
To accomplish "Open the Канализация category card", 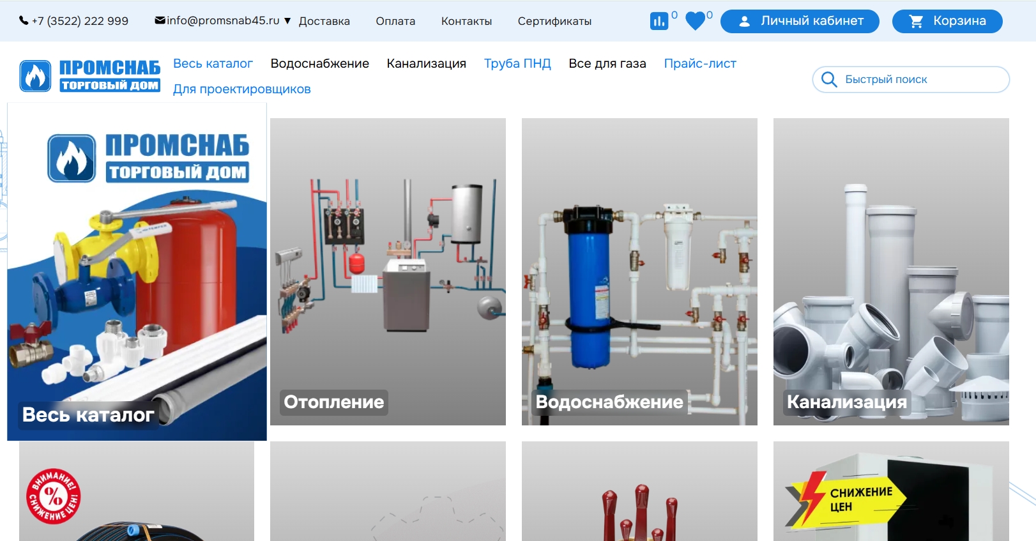I will (891, 271).
